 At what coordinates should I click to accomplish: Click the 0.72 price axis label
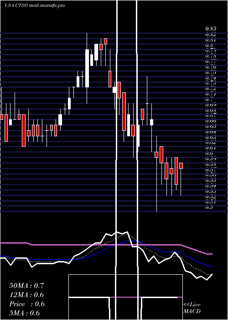[x=211, y=89]
